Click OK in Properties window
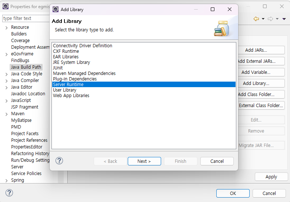The height and width of the screenshot is (202, 290). [x=233, y=194]
